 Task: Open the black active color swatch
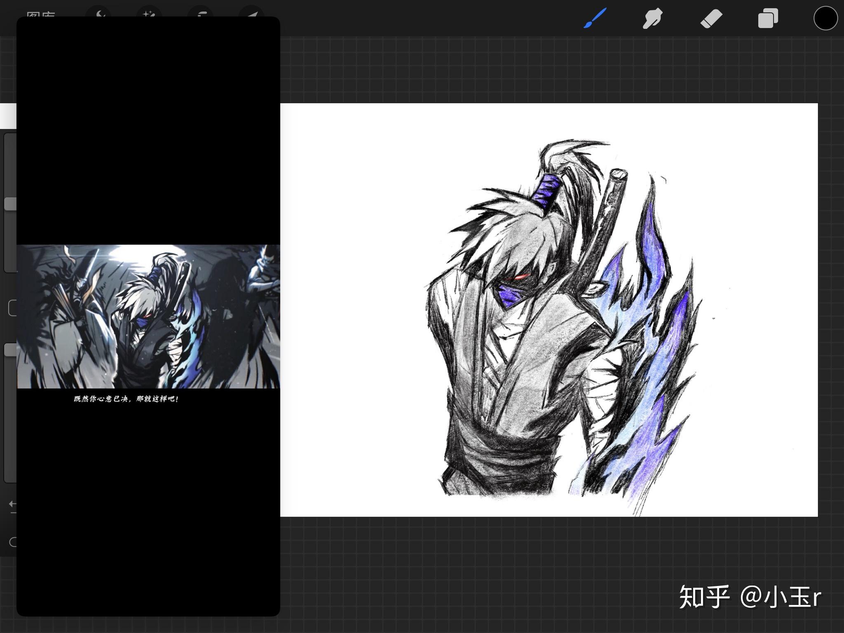click(x=825, y=19)
